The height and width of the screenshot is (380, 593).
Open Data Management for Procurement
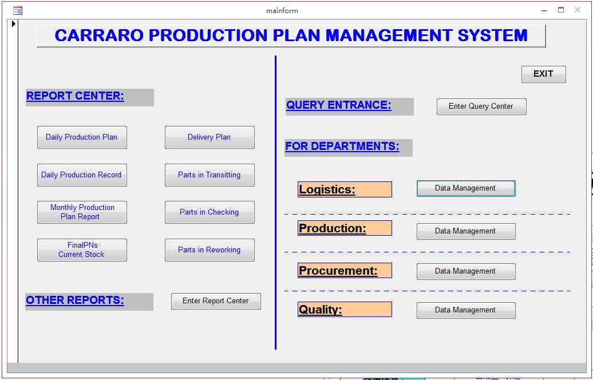point(466,271)
